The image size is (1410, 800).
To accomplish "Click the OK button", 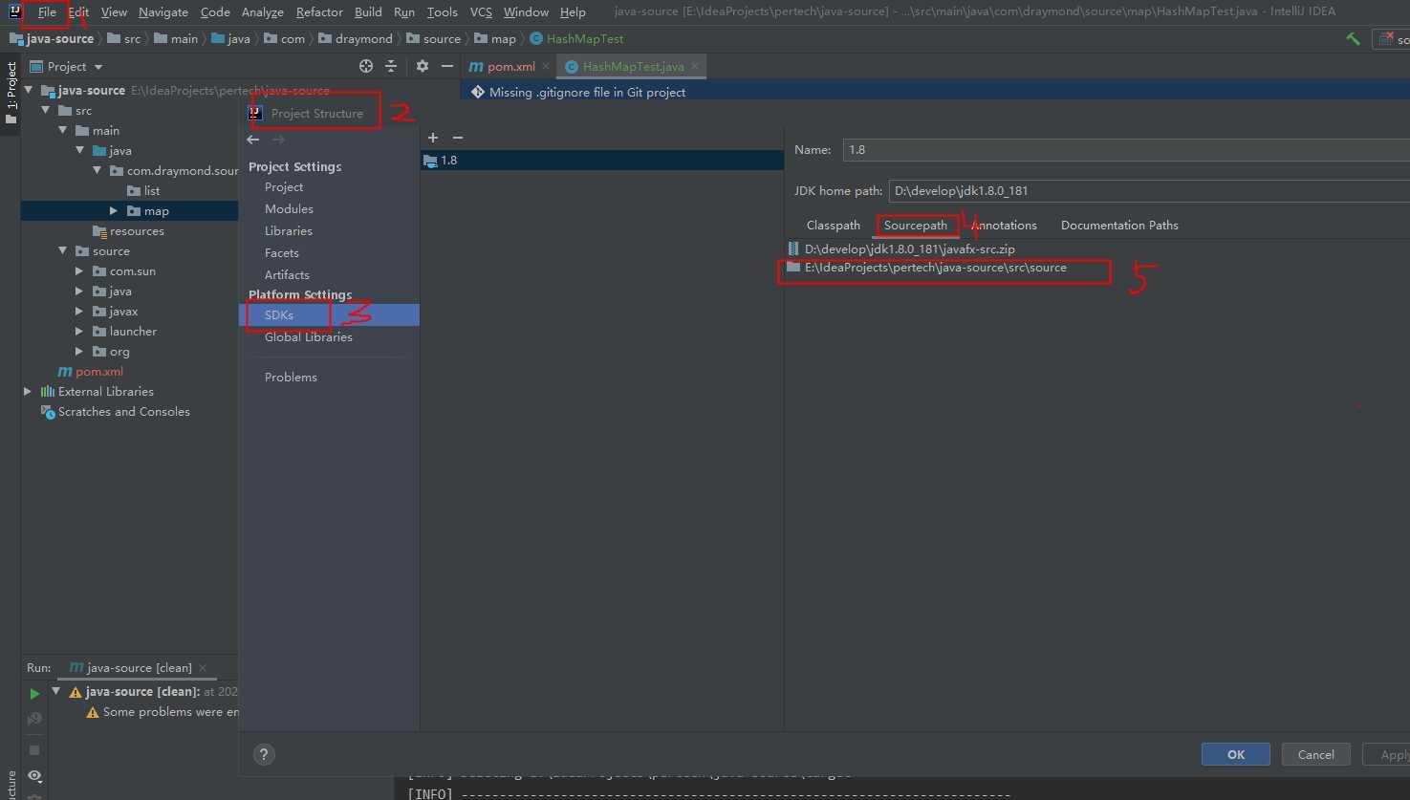I will [x=1236, y=754].
